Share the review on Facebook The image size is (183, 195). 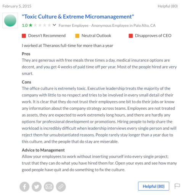coord(24,187)
